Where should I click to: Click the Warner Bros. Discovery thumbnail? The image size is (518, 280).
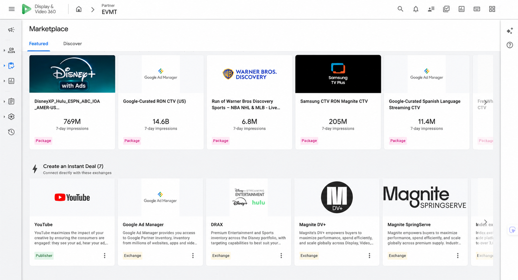[x=250, y=74]
